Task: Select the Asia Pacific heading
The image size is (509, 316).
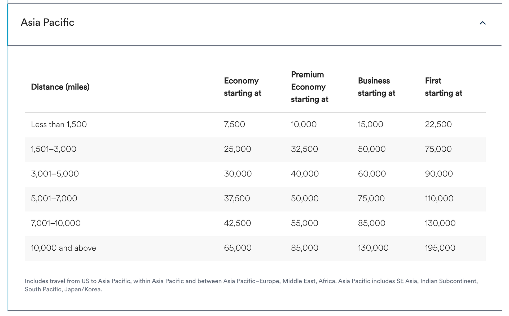Action: click(48, 22)
